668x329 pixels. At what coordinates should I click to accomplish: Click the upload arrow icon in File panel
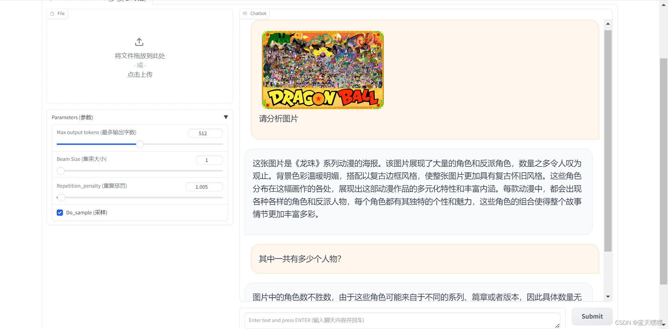point(139,42)
